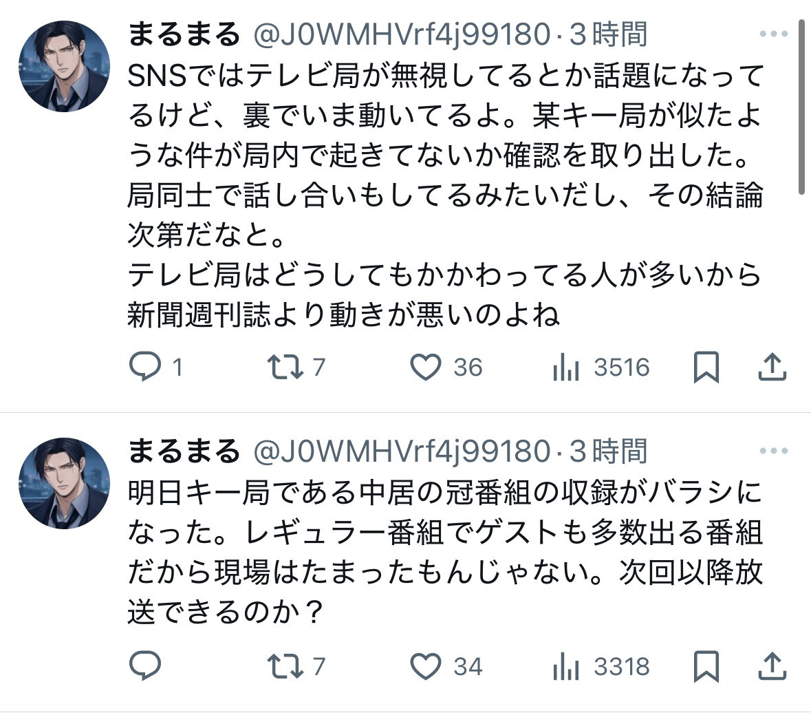Screen dimensions: 811x726
Task: View analytics showing 3516 views
Action: [x=601, y=367]
